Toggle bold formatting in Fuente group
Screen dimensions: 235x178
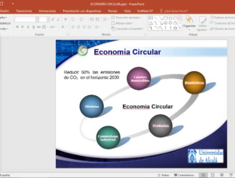pyautogui.click(x=17, y=27)
